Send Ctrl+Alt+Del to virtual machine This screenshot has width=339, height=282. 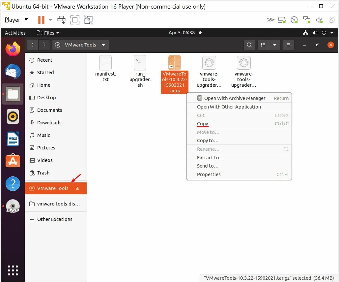tap(61, 20)
